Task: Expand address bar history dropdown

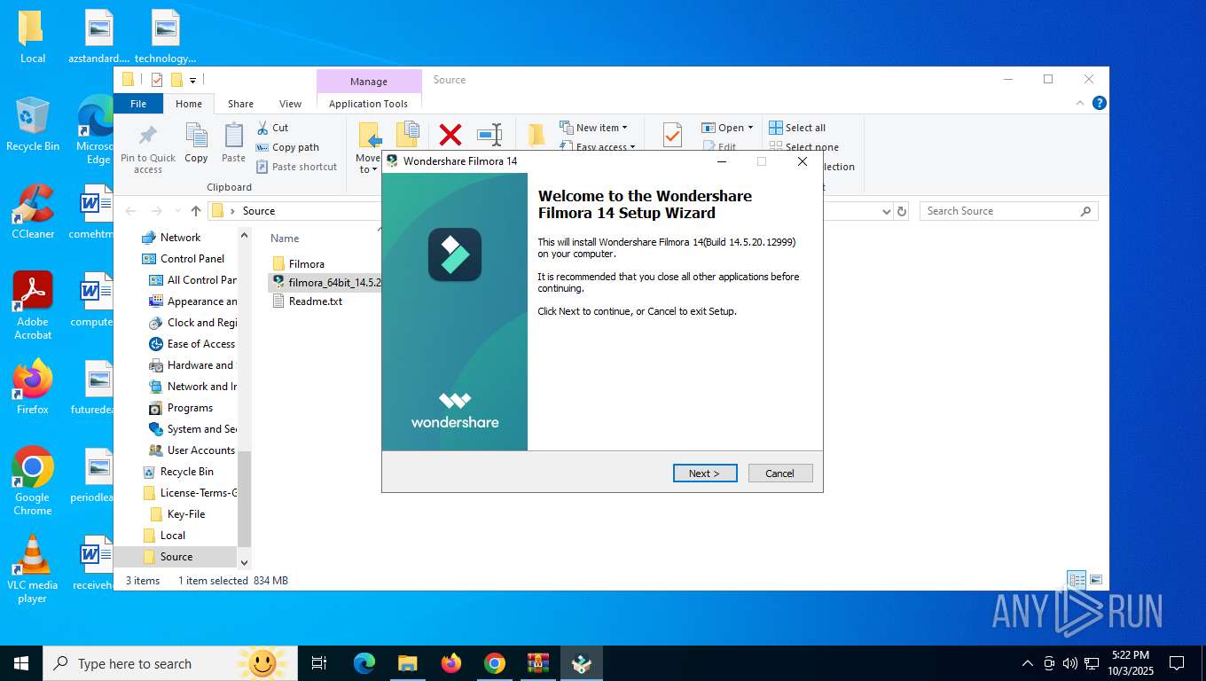Action: tap(886, 211)
